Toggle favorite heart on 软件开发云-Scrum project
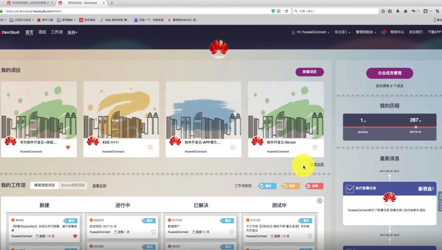 [x=315, y=147]
